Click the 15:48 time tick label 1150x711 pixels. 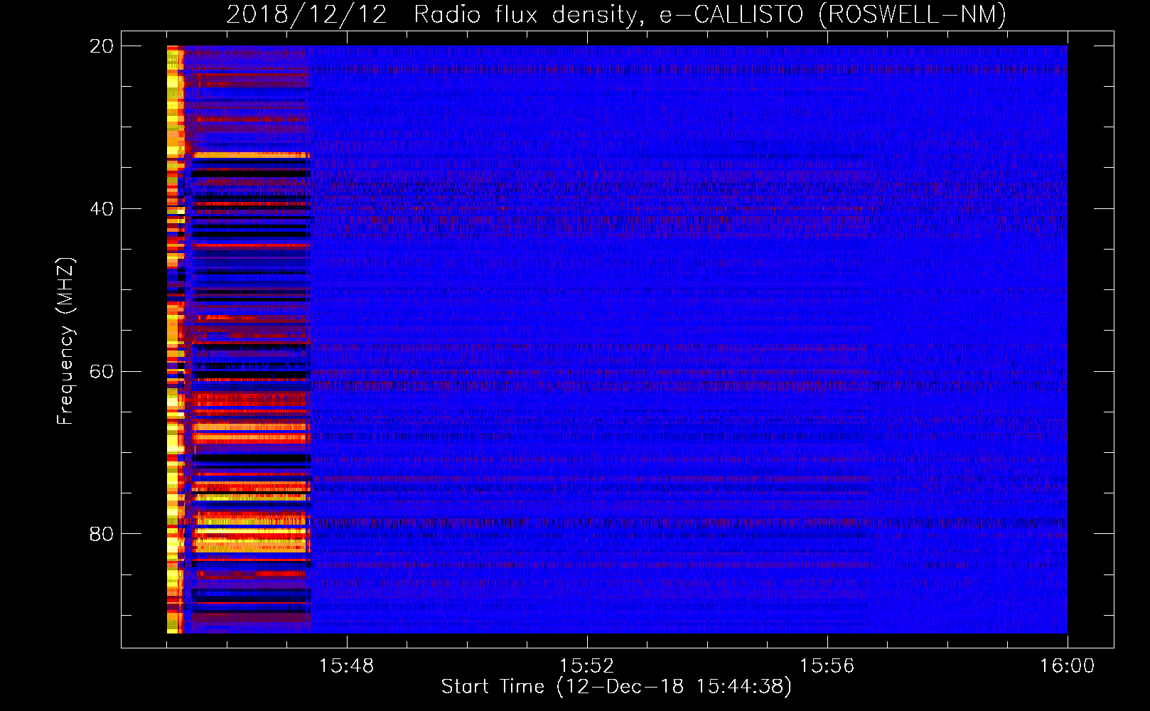point(346,666)
